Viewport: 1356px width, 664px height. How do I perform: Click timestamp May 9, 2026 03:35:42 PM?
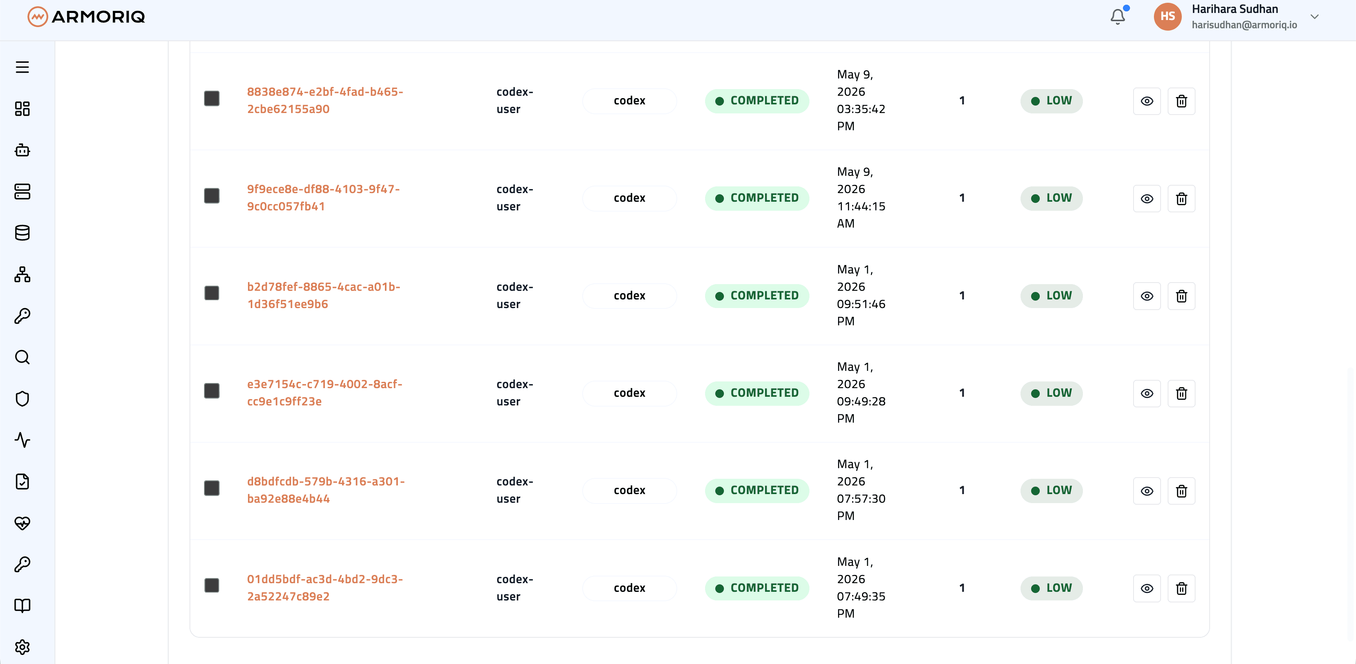pos(861,100)
